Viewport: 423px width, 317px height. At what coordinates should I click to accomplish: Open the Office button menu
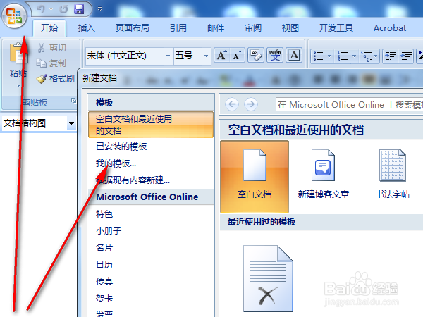click(14, 16)
